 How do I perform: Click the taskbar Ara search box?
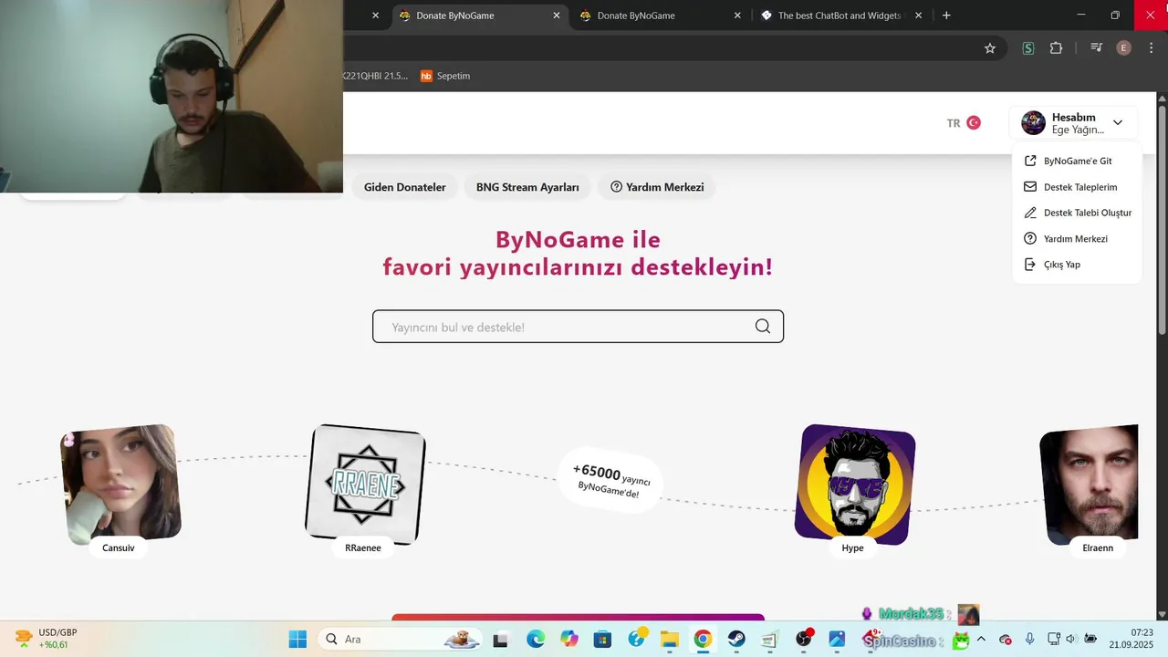(400, 639)
